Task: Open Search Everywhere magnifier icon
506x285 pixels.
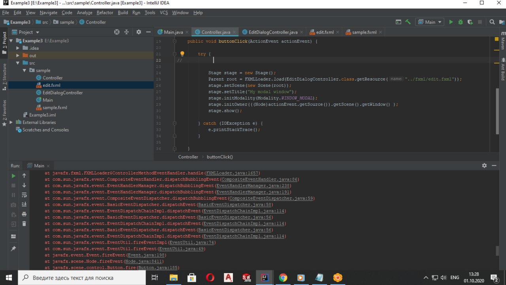Action: [x=492, y=22]
